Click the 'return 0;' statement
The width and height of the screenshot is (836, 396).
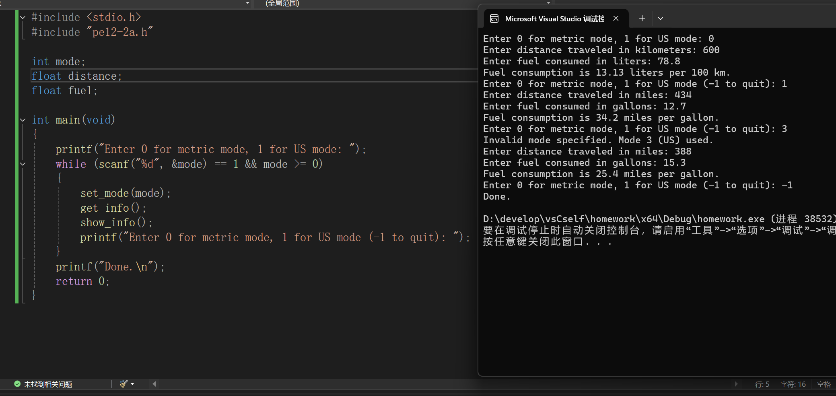(82, 281)
